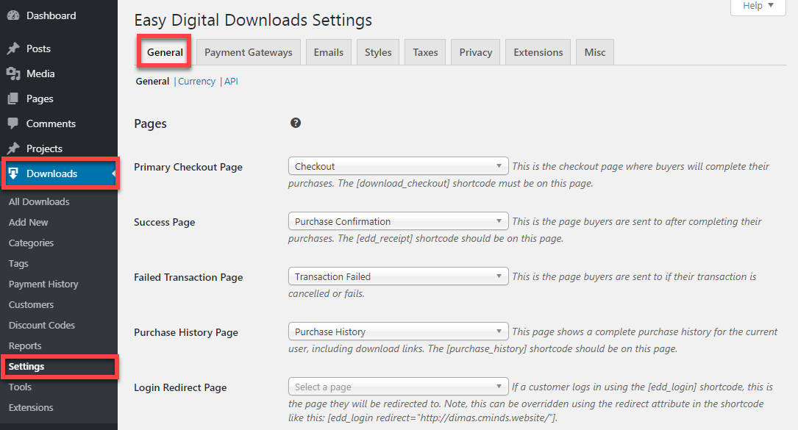Open the Login Redirect Page dropdown
The height and width of the screenshot is (430, 798).
pyautogui.click(x=398, y=387)
